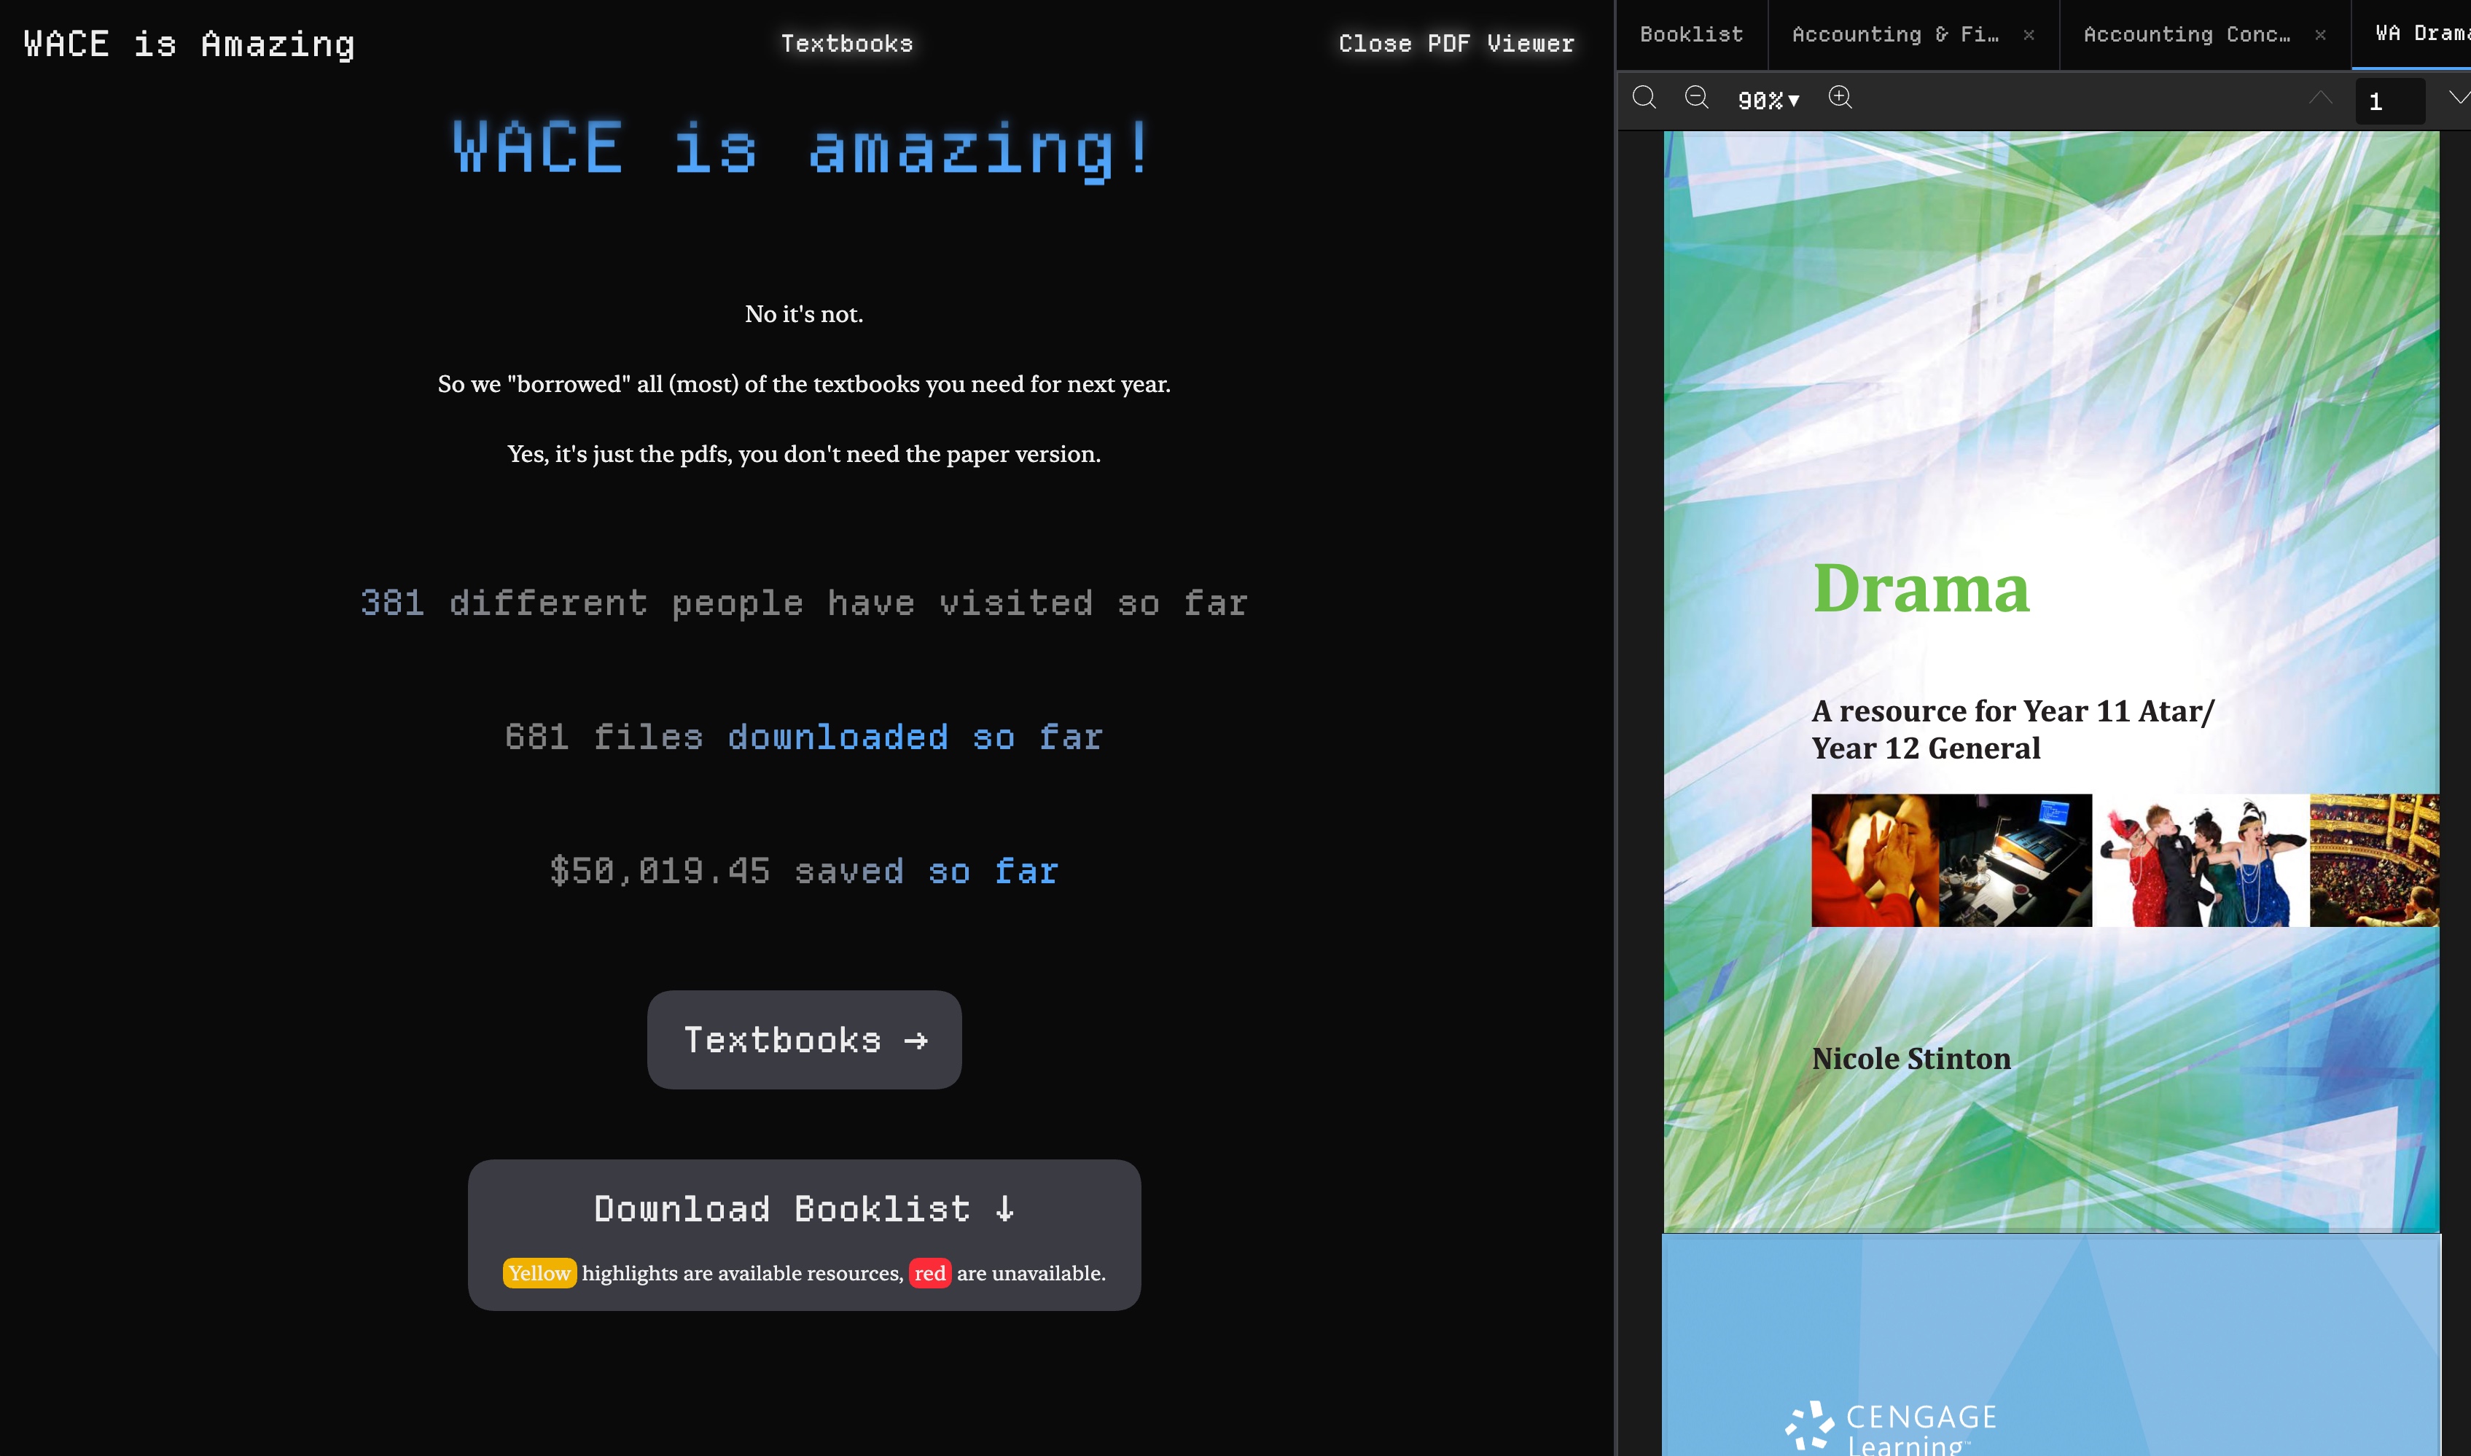
Task: Zoom in the PDF with plus magnifier
Action: 1840,98
